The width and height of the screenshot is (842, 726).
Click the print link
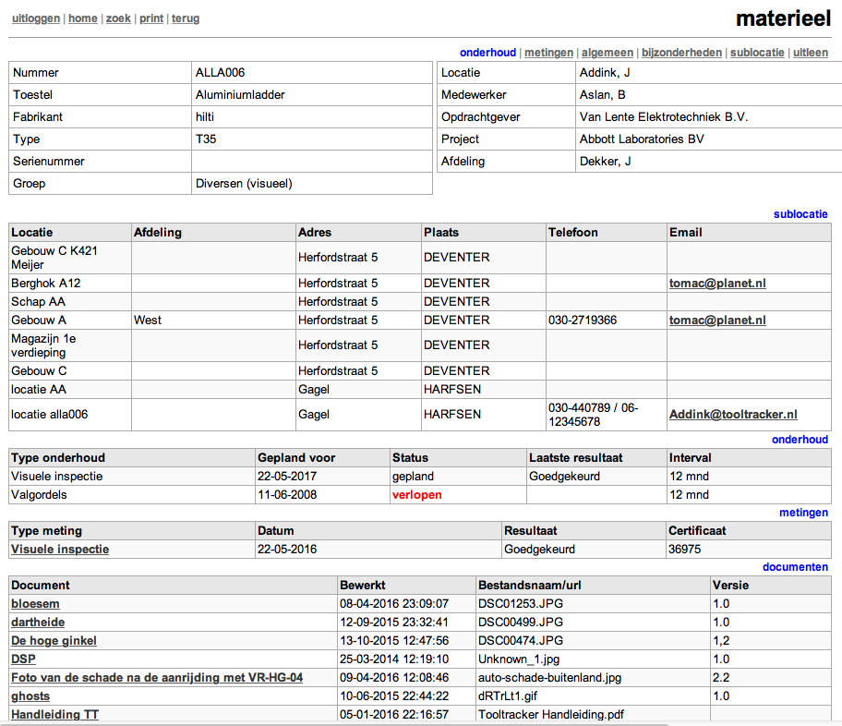click(x=151, y=18)
